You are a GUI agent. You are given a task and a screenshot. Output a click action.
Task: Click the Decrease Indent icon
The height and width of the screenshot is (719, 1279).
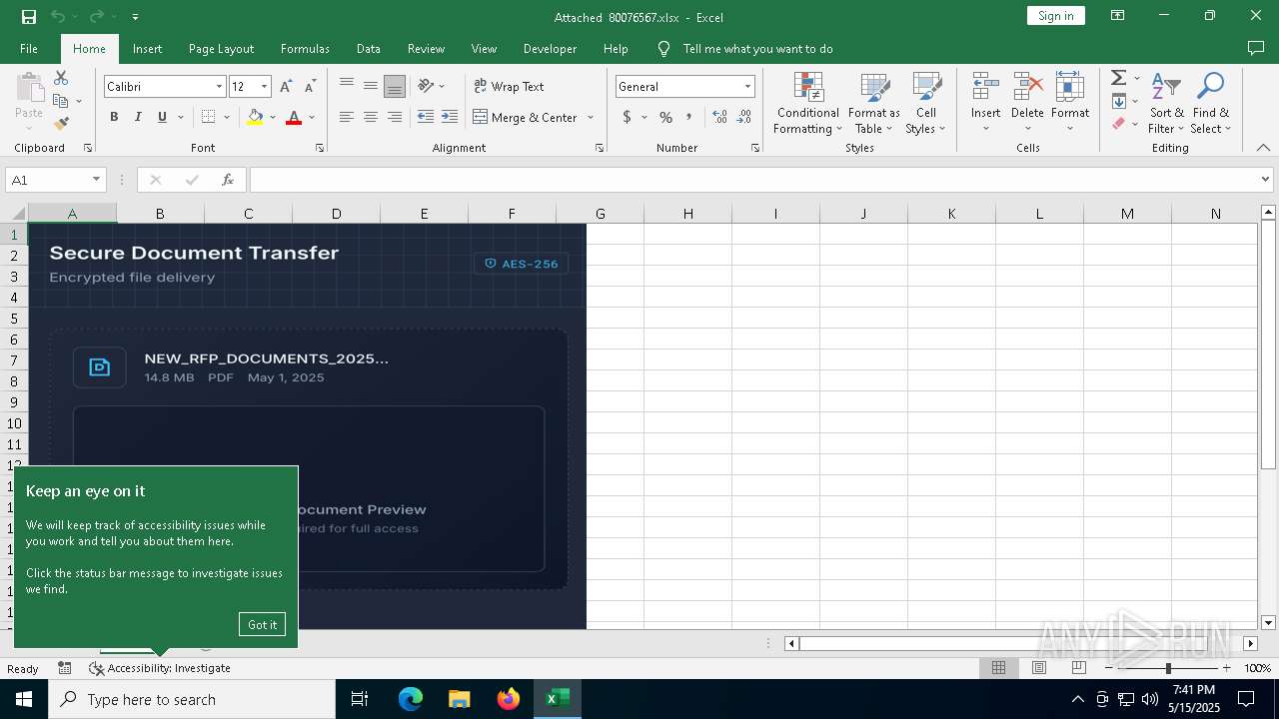pyautogui.click(x=426, y=117)
